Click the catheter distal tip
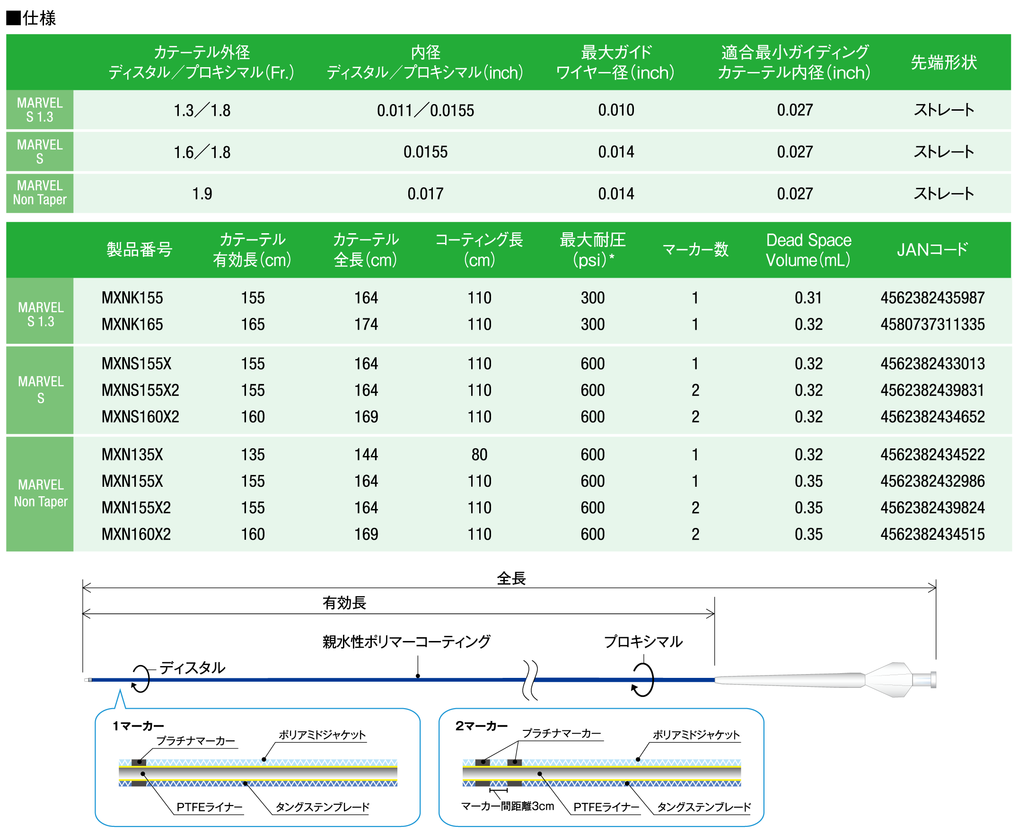The width and height of the screenshot is (1019, 834). [88, 680]
